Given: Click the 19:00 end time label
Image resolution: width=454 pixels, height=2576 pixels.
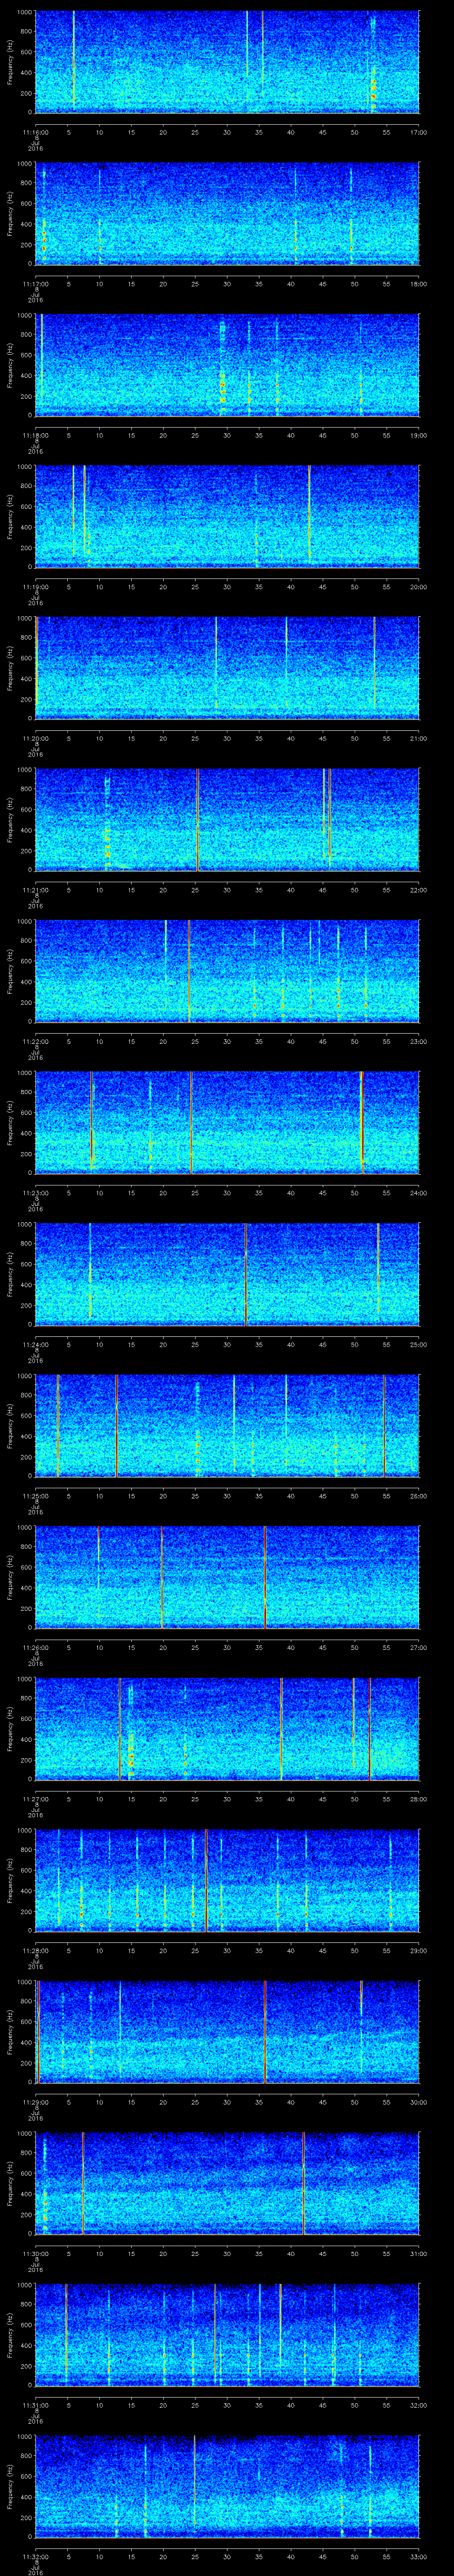Looking at the screenshot, I should 418,435.
